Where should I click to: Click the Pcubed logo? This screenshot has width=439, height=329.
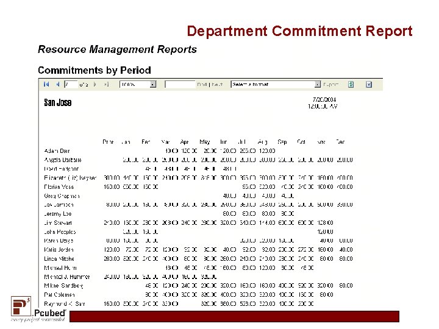pyautogui.click(x=38, y=309)
